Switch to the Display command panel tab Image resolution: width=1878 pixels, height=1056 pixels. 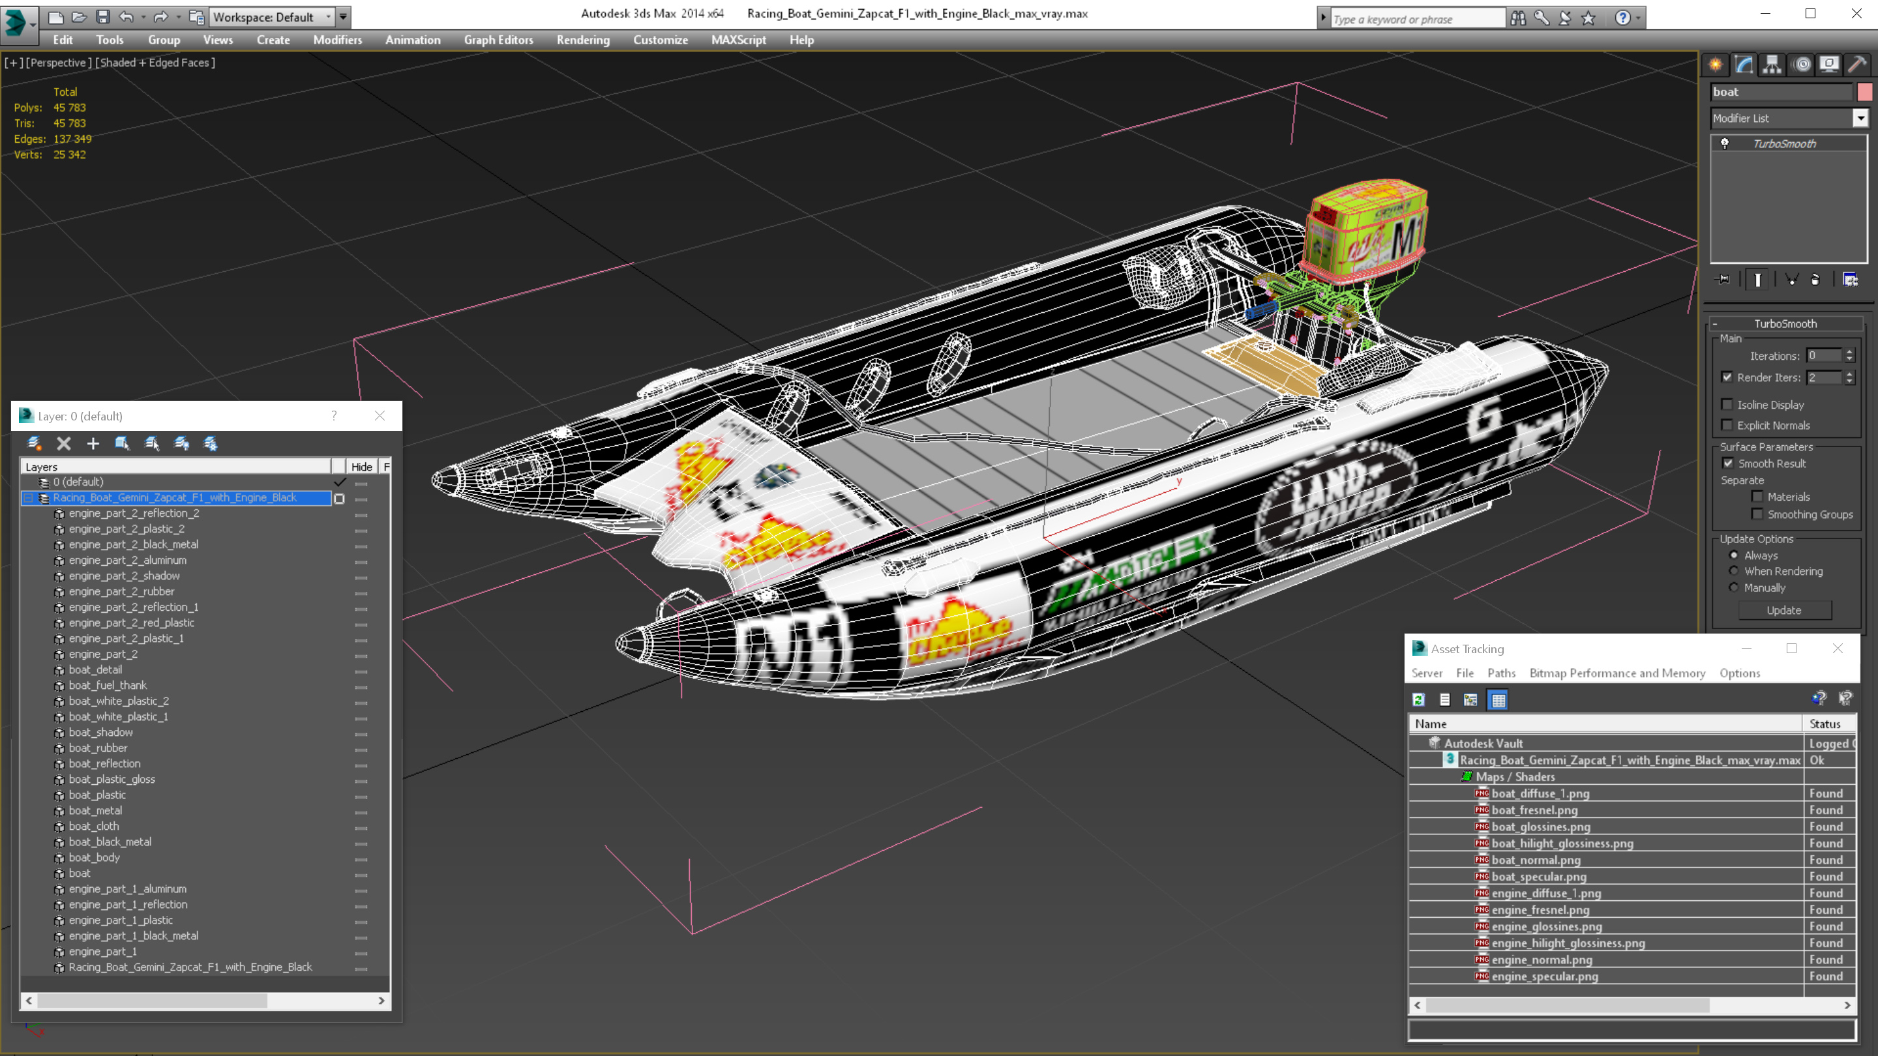click(1829, 64)
